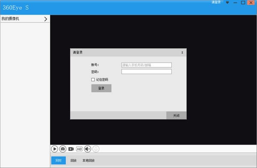Start video recording with camcorder icon
The height and width of the screenshot is (168, 257).
coord(71,149)
